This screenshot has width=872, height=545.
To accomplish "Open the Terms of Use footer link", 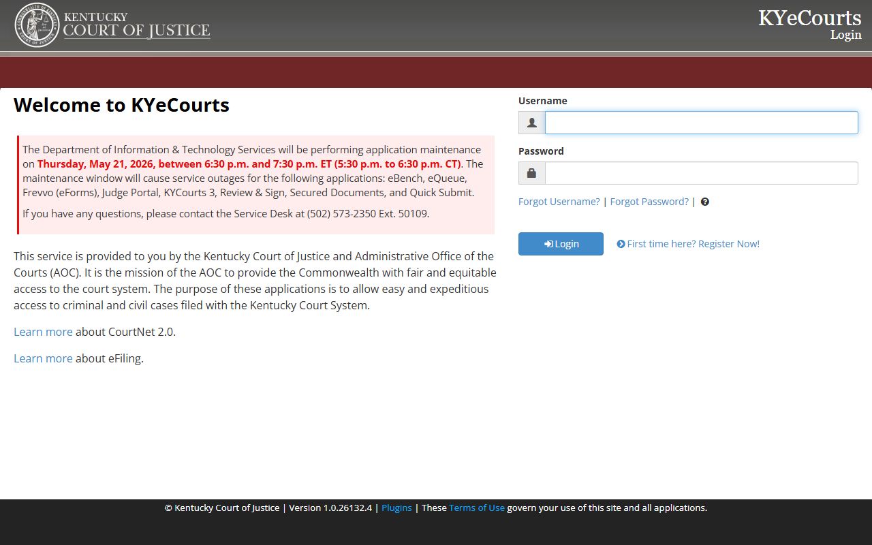I will (477, 508).
